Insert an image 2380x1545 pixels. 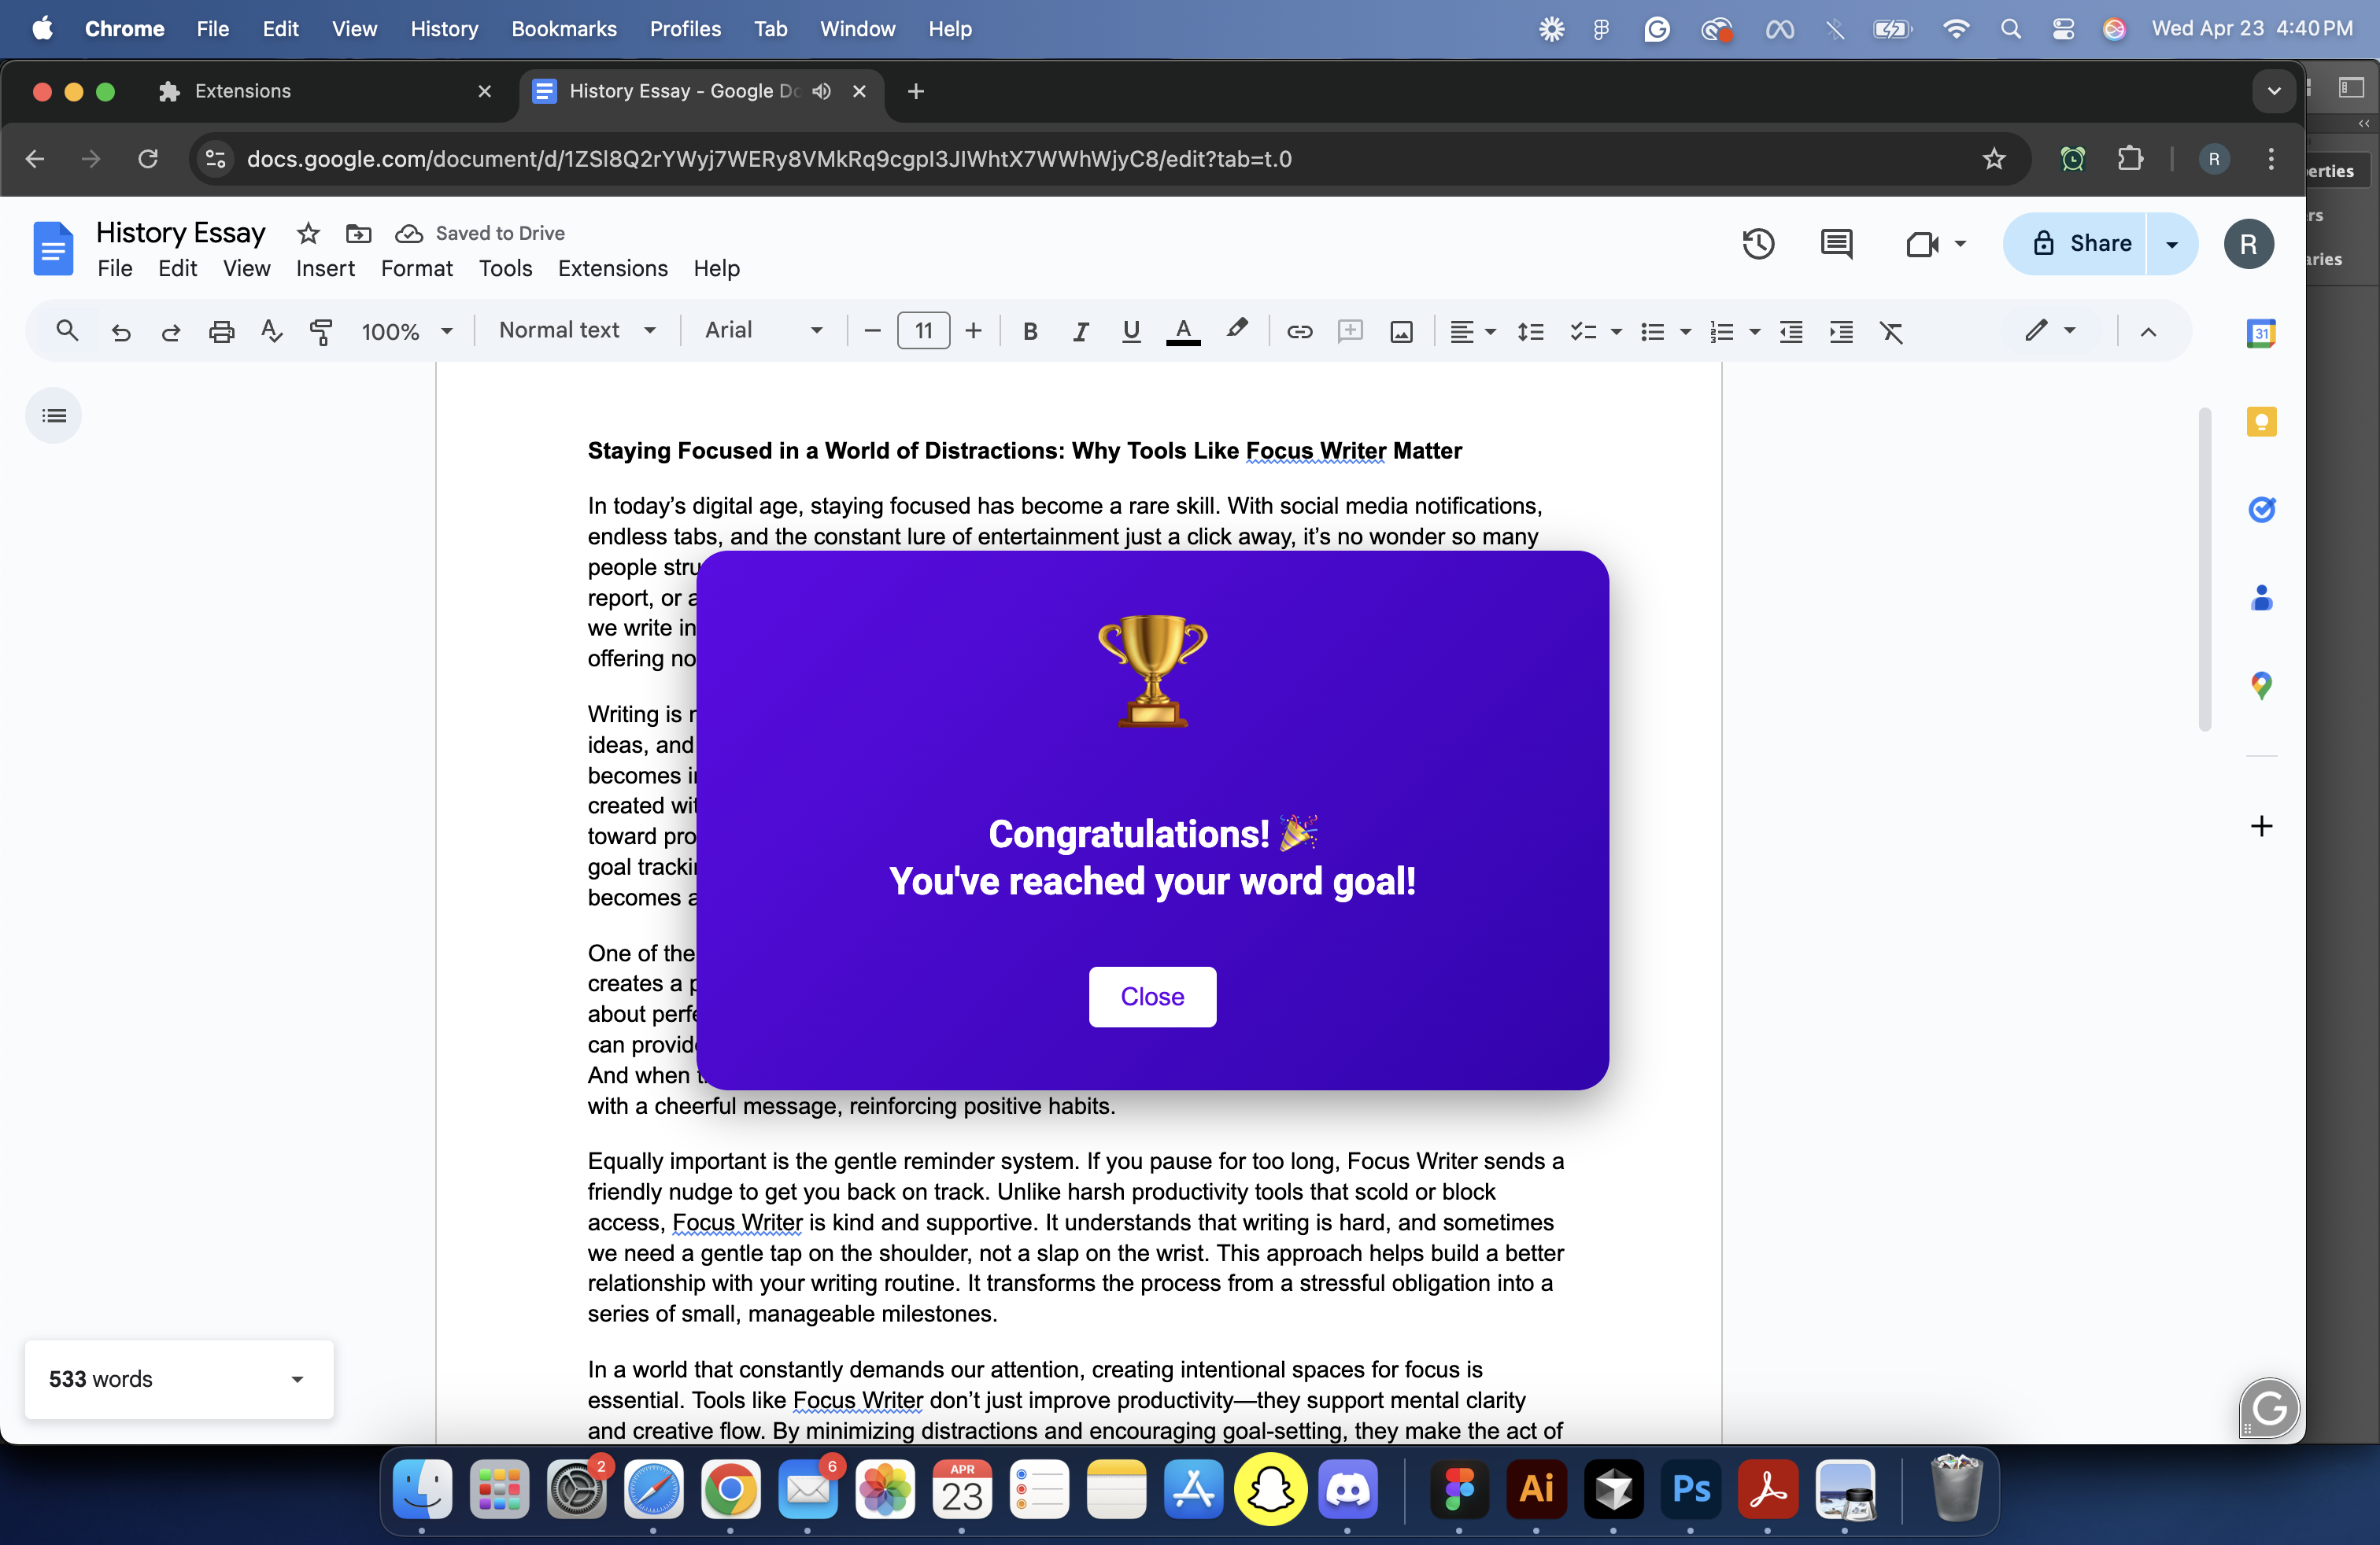click(1401, 330)
